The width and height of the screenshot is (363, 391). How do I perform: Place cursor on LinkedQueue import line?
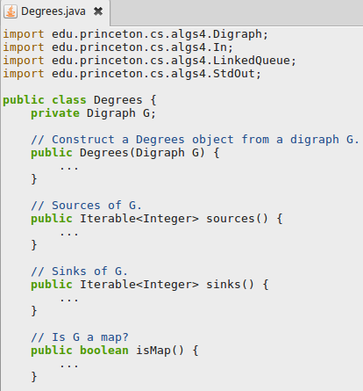(x=149, y=61)
